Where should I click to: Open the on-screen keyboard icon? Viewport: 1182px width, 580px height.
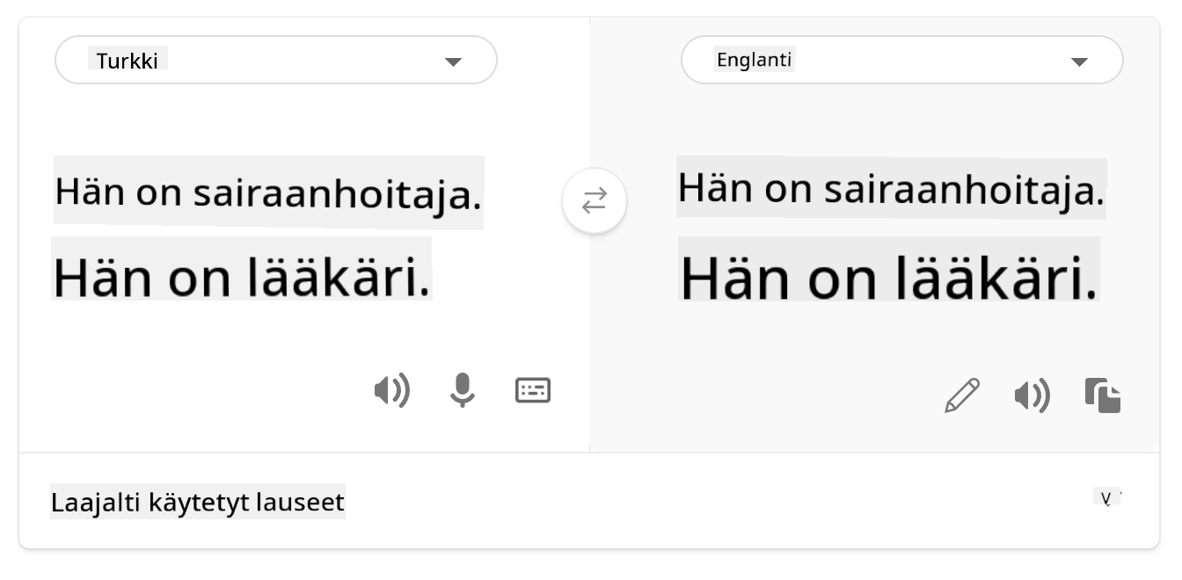point(533,390)
